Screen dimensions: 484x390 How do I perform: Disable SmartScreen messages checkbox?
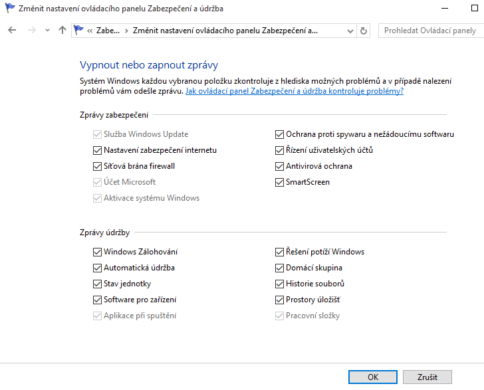point(279,182)
